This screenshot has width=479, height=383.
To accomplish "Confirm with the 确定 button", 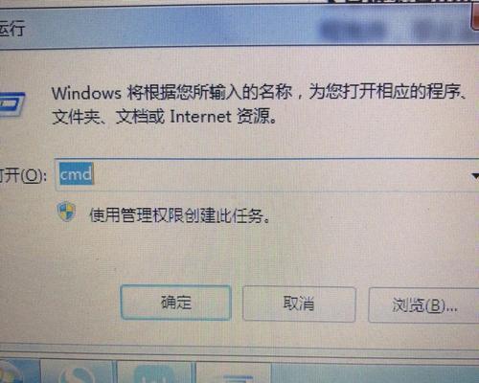I will click(176, 303).
